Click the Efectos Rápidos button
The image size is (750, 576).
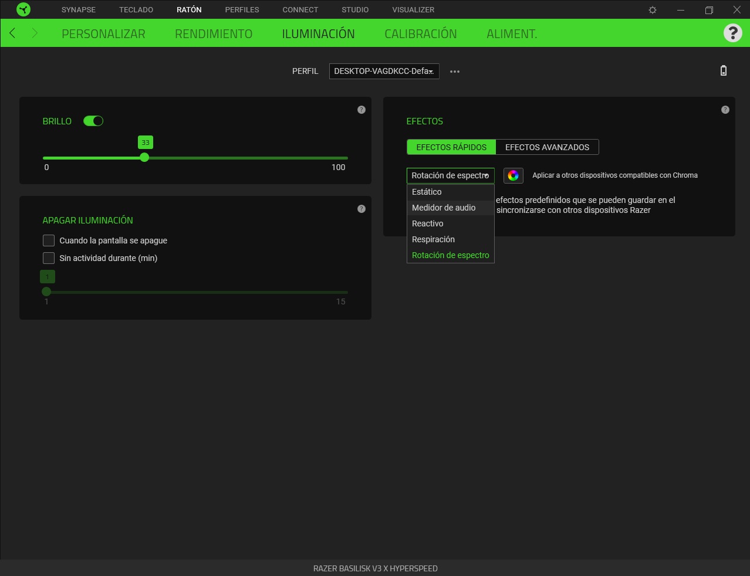pyautogui.click(x=451, y=147)
